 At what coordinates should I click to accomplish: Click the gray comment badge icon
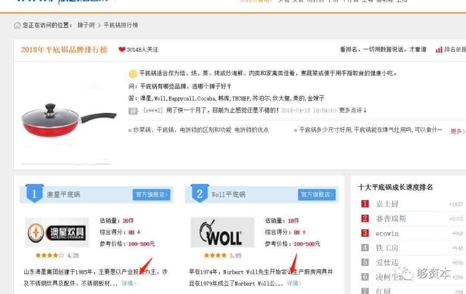pyautogui.click(x=133, y=111)
